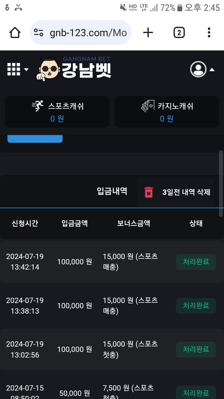Delete history older than 3 days
This screenshot has width=224, height=399.
pyautogui.click(x=186, y=192)
